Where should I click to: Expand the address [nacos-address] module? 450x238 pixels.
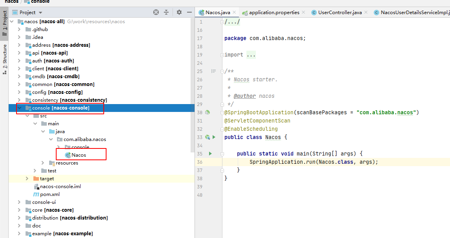tap(19, 45)
